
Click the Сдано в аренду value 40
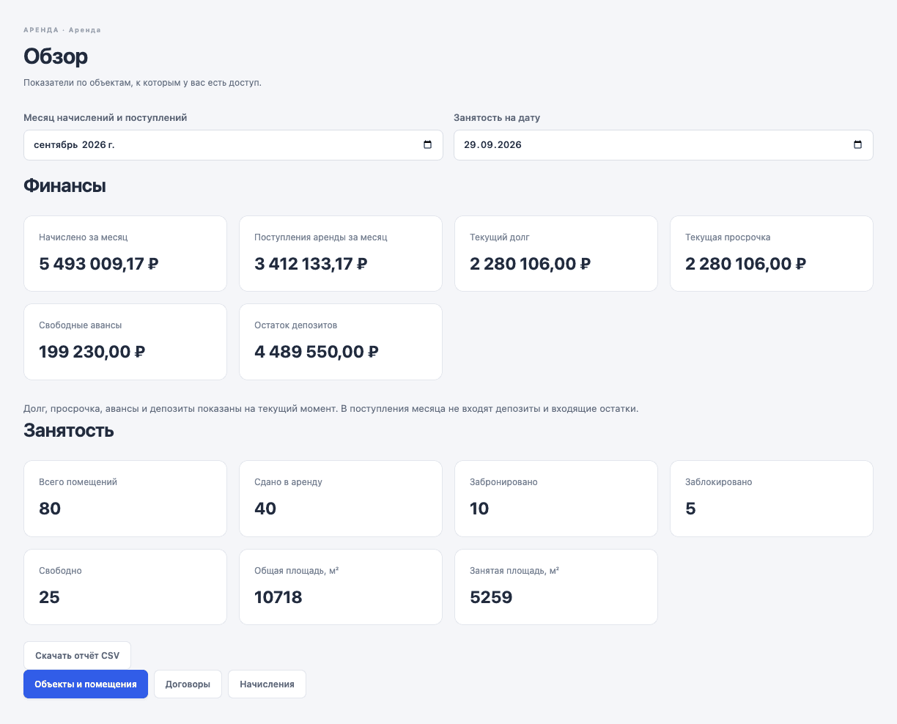[265, 509]
